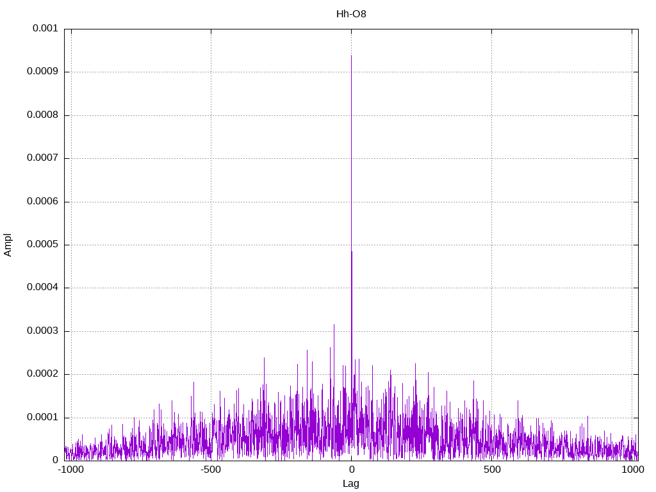Select the 500 x-axis tick label
Screen dimensions: 656x492
491,470
